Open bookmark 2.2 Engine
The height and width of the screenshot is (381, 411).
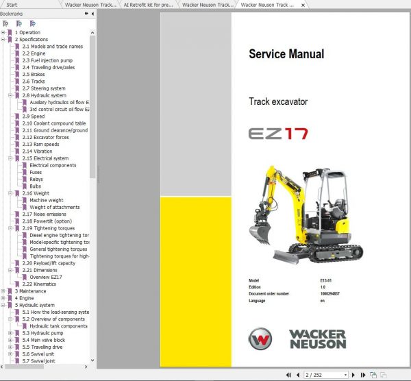(x=34, y=53)
